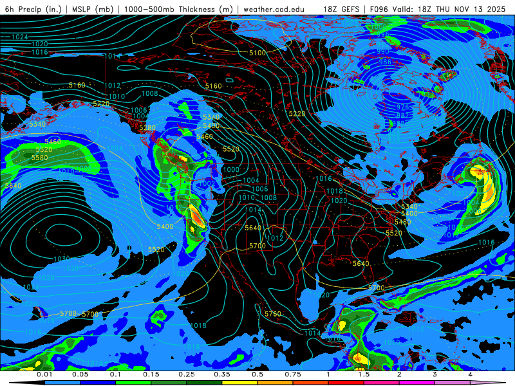Image resolution: width=515 pixels, height=386 pixels.
Task: Pick the red 1 inch legend swatch
Action: [x=346, y=383]
